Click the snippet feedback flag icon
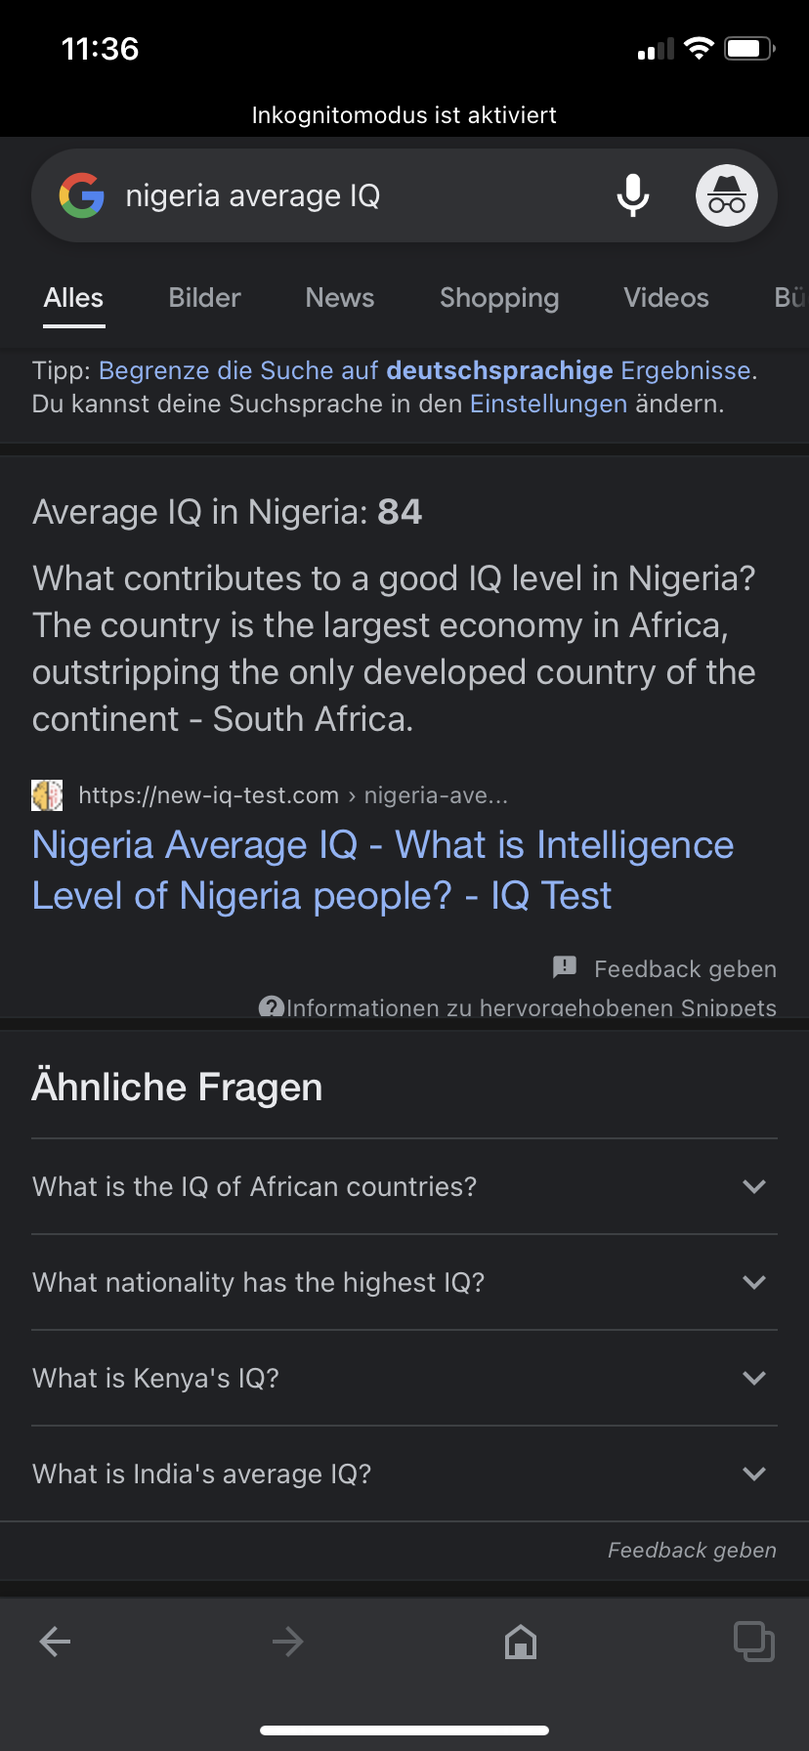 (x=565, y=967)
